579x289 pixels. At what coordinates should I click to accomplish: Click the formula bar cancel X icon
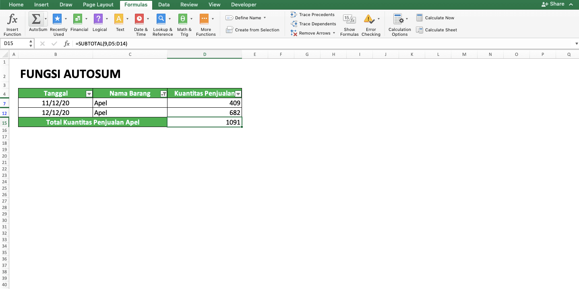(x=42, y=43)
